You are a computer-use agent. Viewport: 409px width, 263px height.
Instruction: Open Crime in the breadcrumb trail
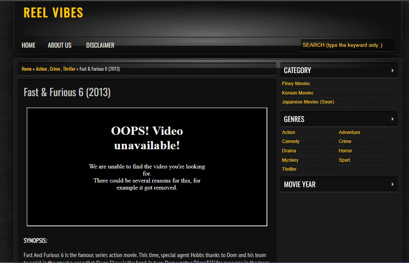tap(55, 69)
